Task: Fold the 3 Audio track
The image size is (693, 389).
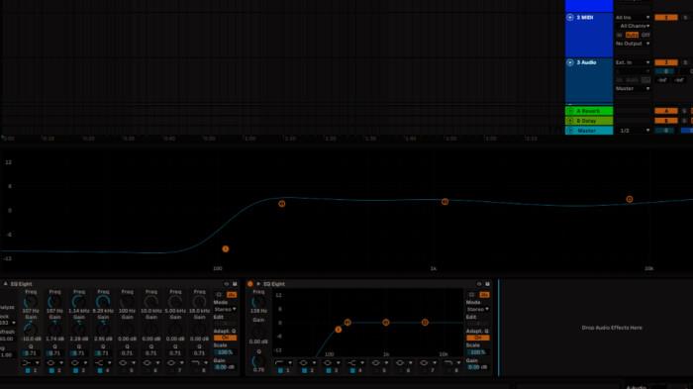Action: coord(570,62)
